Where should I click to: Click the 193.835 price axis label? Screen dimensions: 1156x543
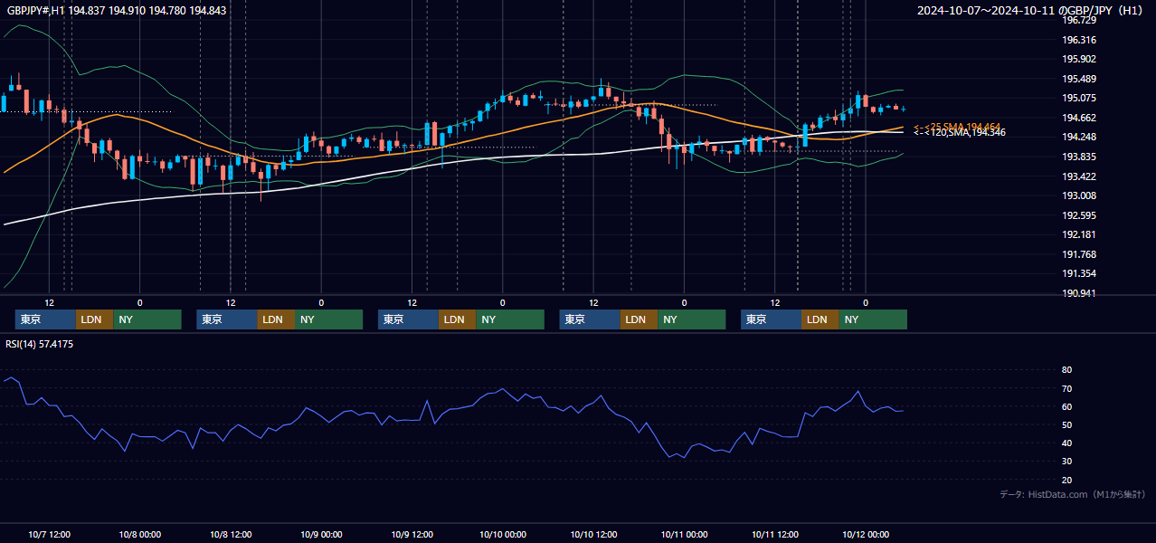[x=1079, y=157]
